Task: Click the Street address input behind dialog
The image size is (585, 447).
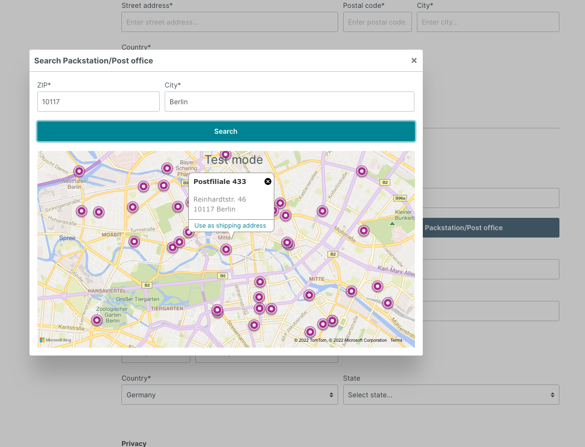Action: pos(230,22)
